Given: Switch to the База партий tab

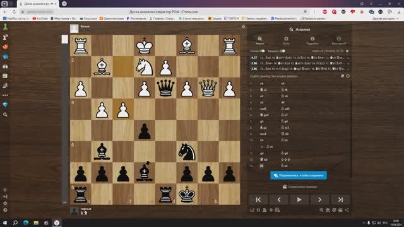Looking at the screenshot, I should coord(338,40).
